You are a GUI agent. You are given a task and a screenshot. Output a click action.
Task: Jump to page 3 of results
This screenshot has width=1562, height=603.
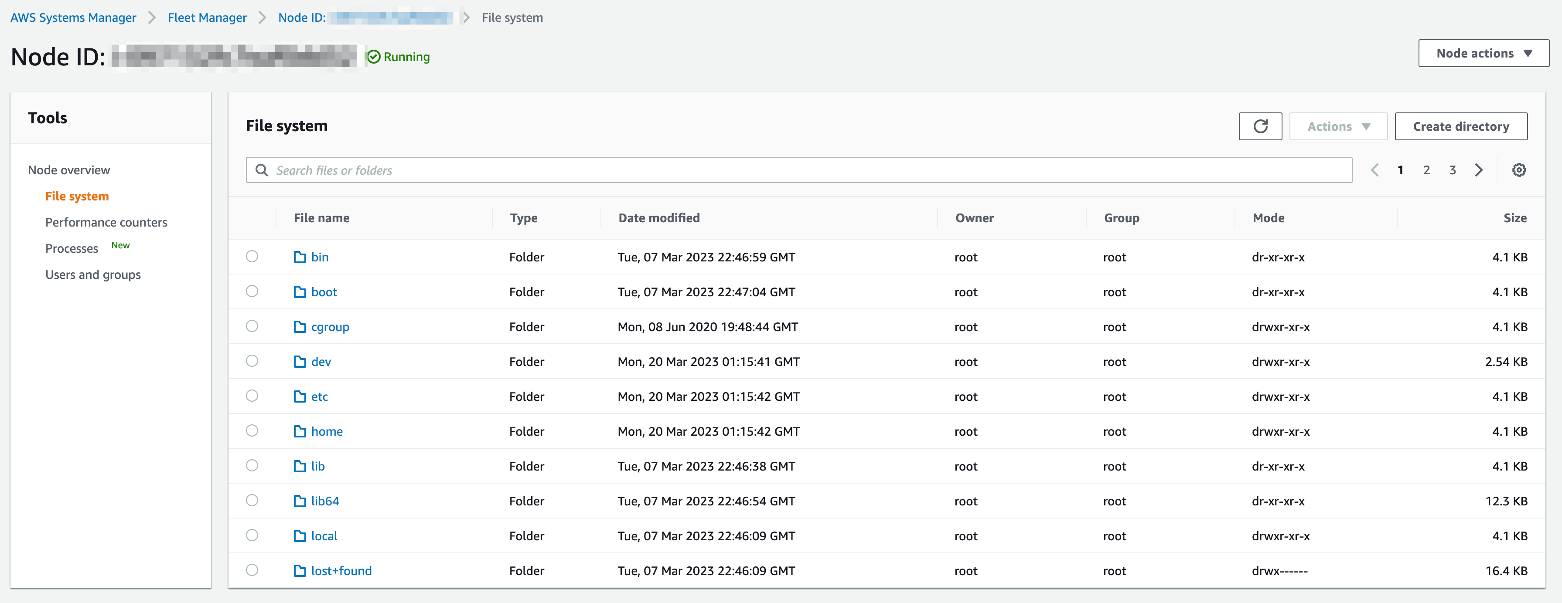pyautogui.click(x=1452, y=170)
